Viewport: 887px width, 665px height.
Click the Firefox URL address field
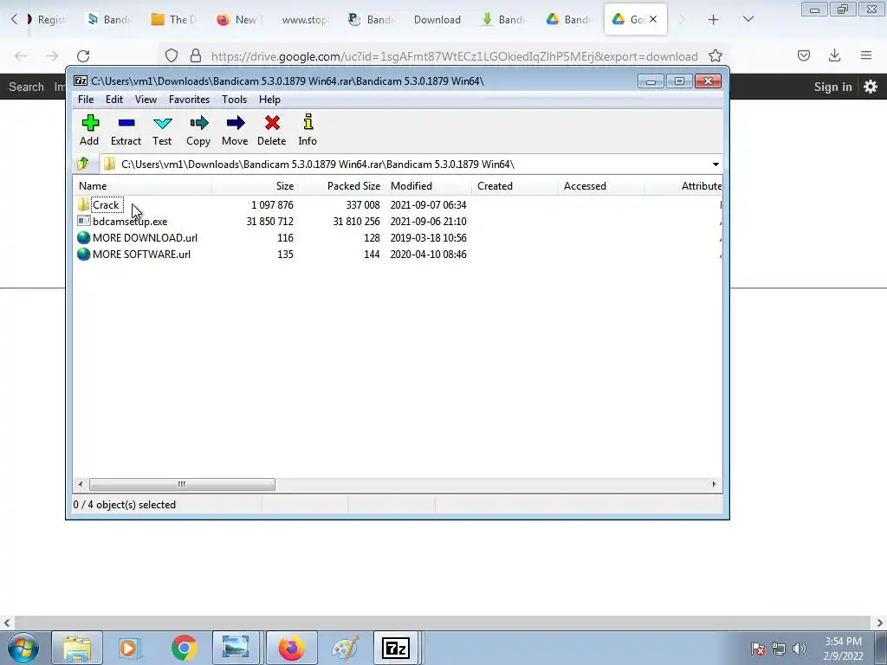[454, 56]
